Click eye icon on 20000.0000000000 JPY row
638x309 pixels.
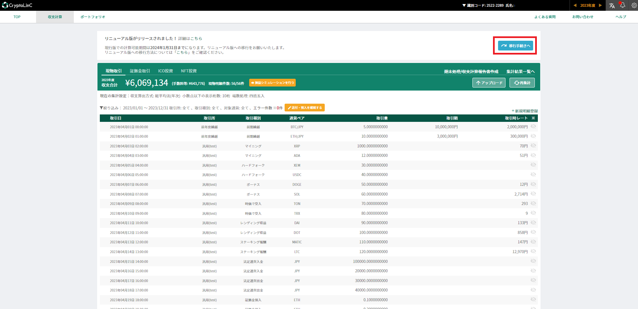tap(533, 271)
